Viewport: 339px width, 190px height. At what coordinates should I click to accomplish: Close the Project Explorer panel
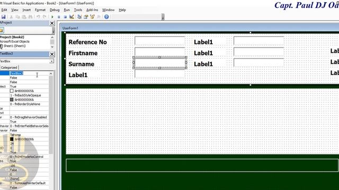click(52, 23)
